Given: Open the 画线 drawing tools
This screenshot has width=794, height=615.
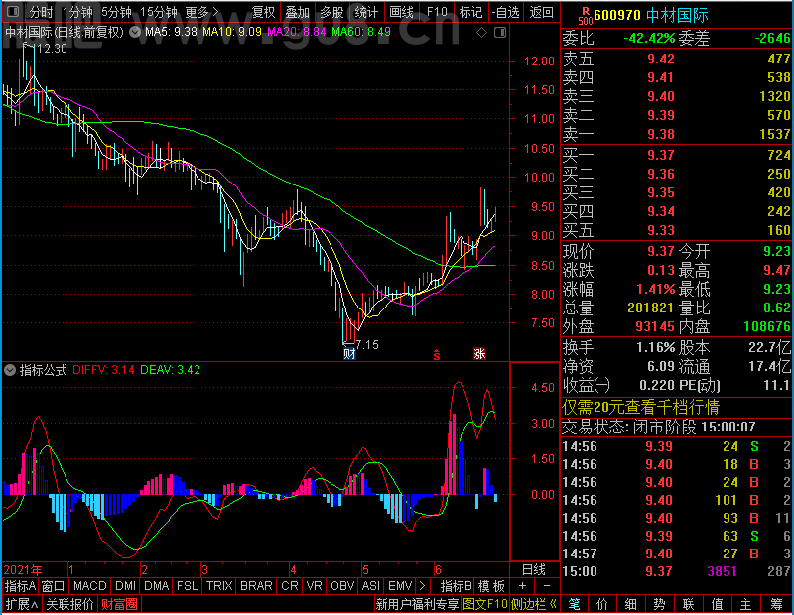Looking at the screenshot, I should point(401,12).
